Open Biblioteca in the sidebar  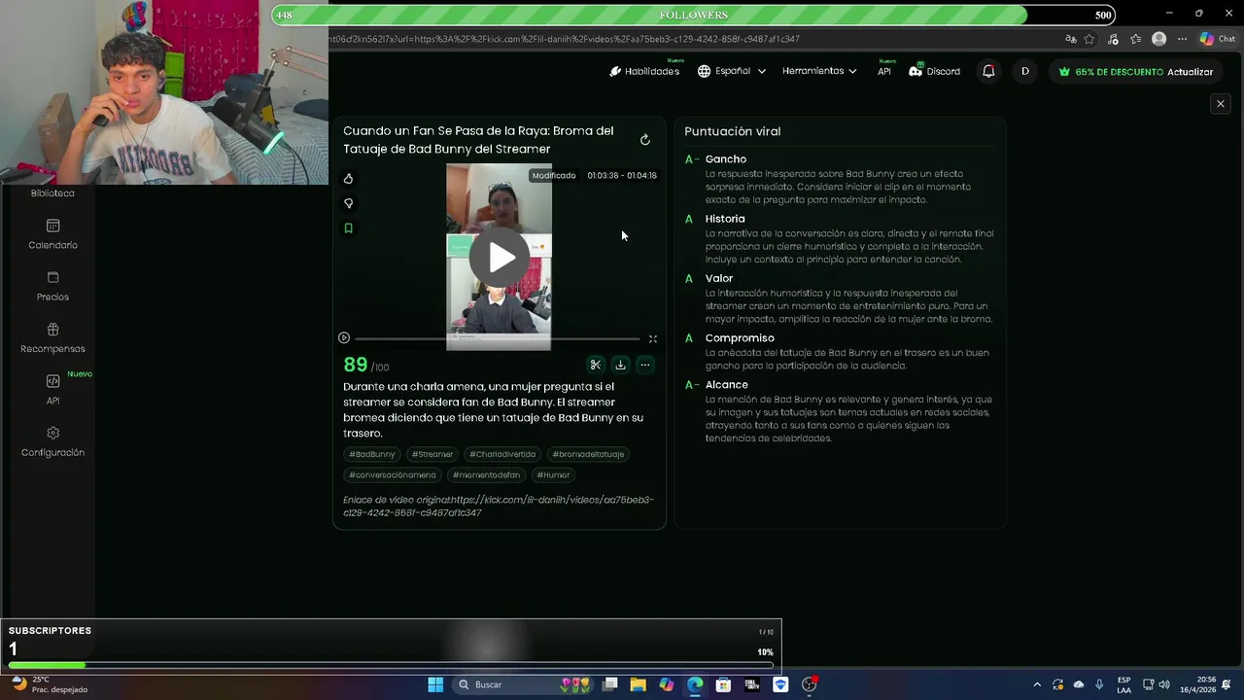52,192
